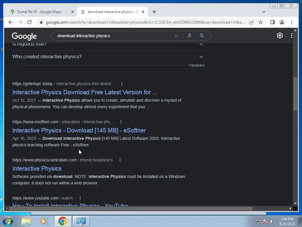
Task: Open the Chrome profile avatar menu
Action: pyautogui.click(x=282, y=22)
